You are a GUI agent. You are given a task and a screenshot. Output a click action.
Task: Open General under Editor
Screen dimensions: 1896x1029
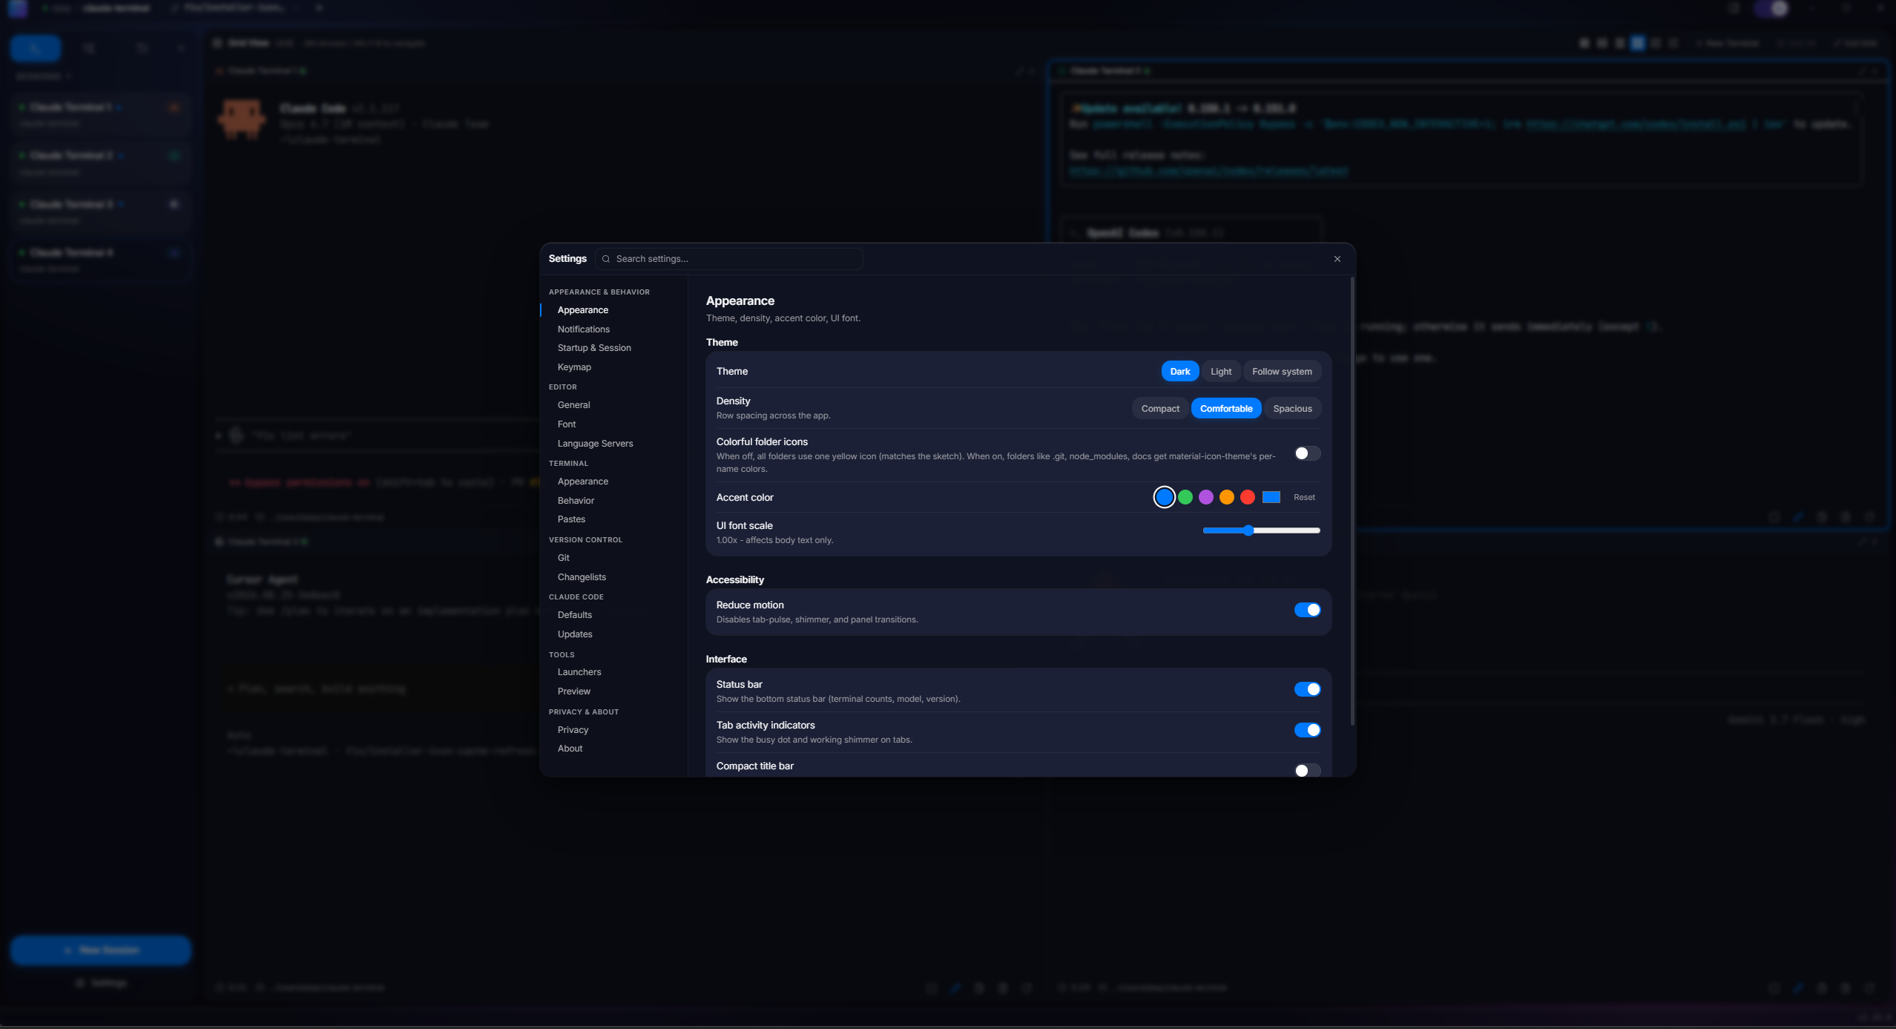pyautogui.click(x=573, y=405)
